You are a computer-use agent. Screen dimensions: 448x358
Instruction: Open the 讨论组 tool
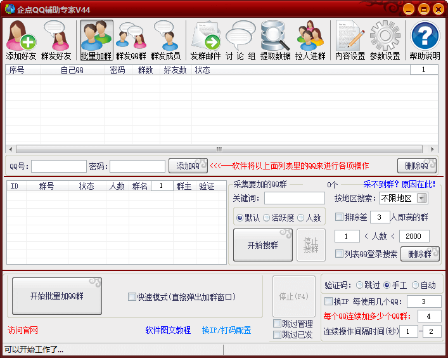pyautogui.click(x=240, y=40)
